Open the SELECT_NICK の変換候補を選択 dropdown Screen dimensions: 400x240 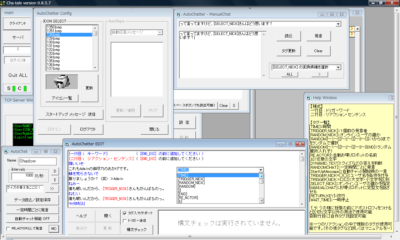(x=338, y=67)
